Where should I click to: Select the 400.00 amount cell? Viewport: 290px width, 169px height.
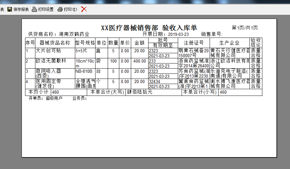coord(140,61)
